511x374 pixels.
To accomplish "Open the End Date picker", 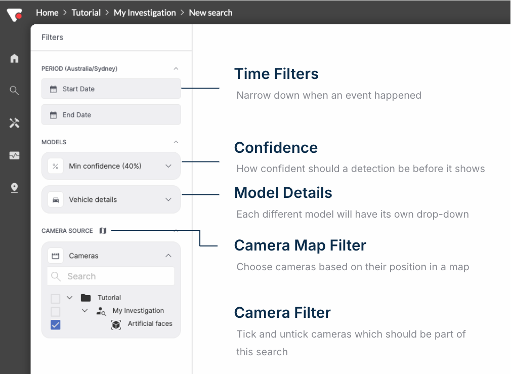I will (x=111, y=115).
